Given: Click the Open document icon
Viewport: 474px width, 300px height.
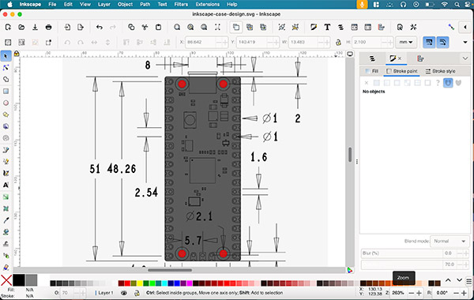Looking at the screenshot, I should point(21,27).
